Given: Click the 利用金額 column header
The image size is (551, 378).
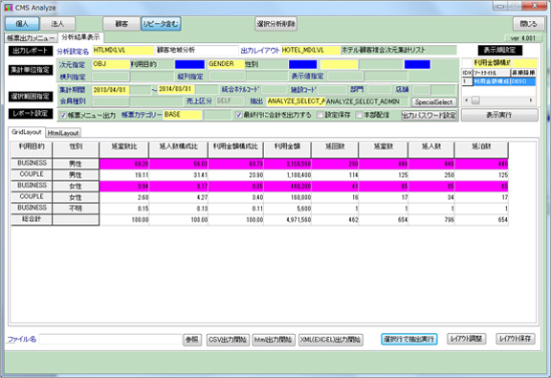Looking at the screenshot, I should coord(287,149).
